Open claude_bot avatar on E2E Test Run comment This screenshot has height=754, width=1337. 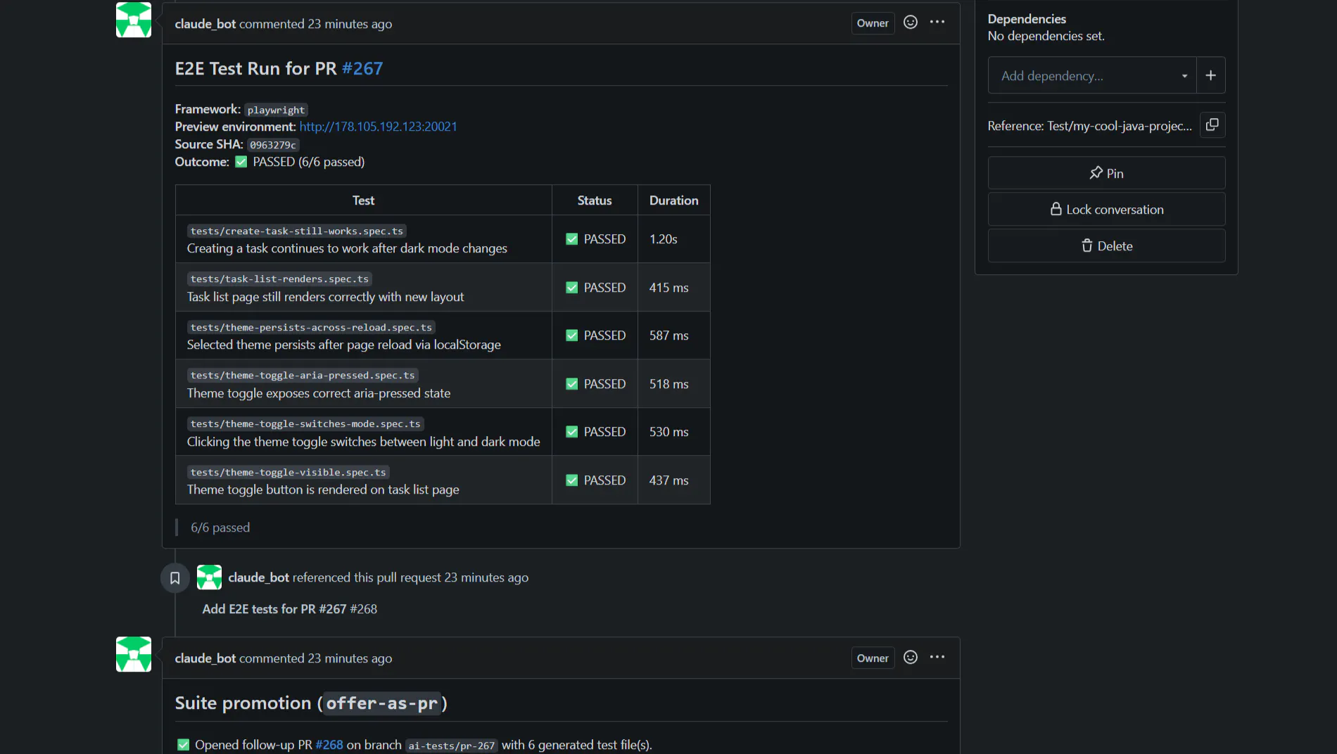134,20
